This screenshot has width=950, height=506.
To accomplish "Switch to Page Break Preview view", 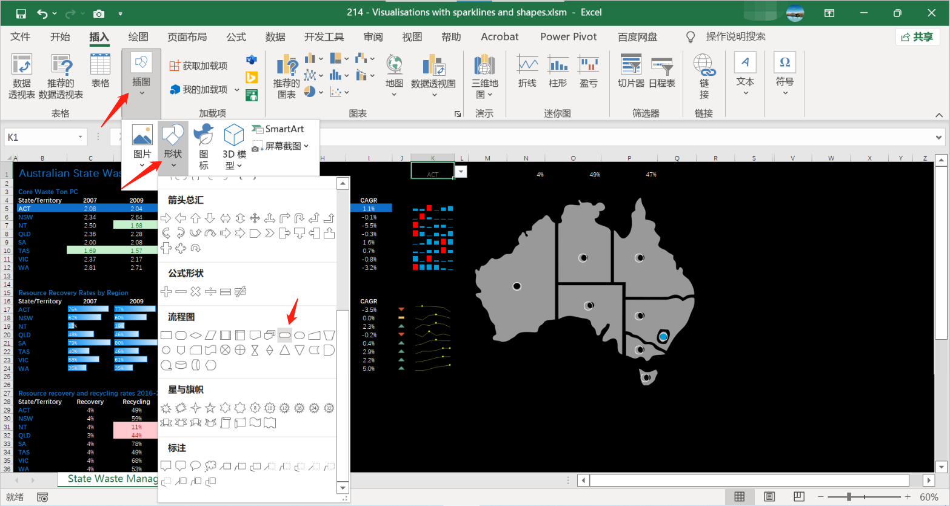I will click(799, 497).
